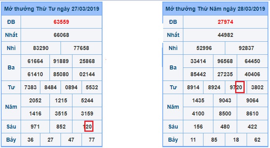Viewport: 270px width, 148px height.
Task: Click the red special prize number 63559
Action: click(x=61, y=22)
